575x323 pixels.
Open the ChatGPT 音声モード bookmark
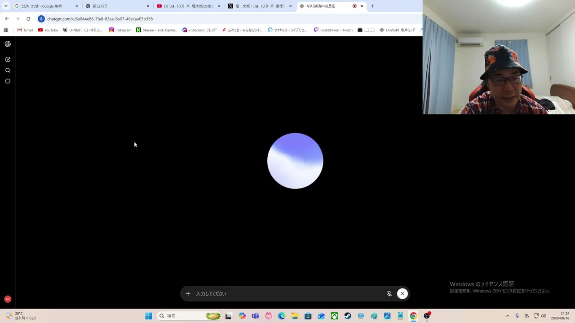coord(398,30)
